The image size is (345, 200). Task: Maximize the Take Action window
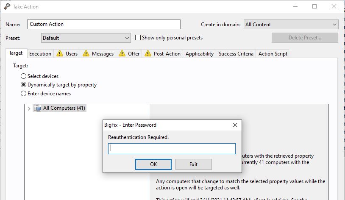click(x=314, y=6)
